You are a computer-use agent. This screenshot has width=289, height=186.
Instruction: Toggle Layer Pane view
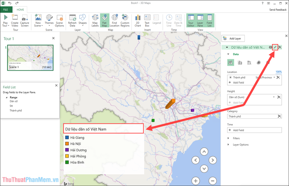click(x=200, y=21)
